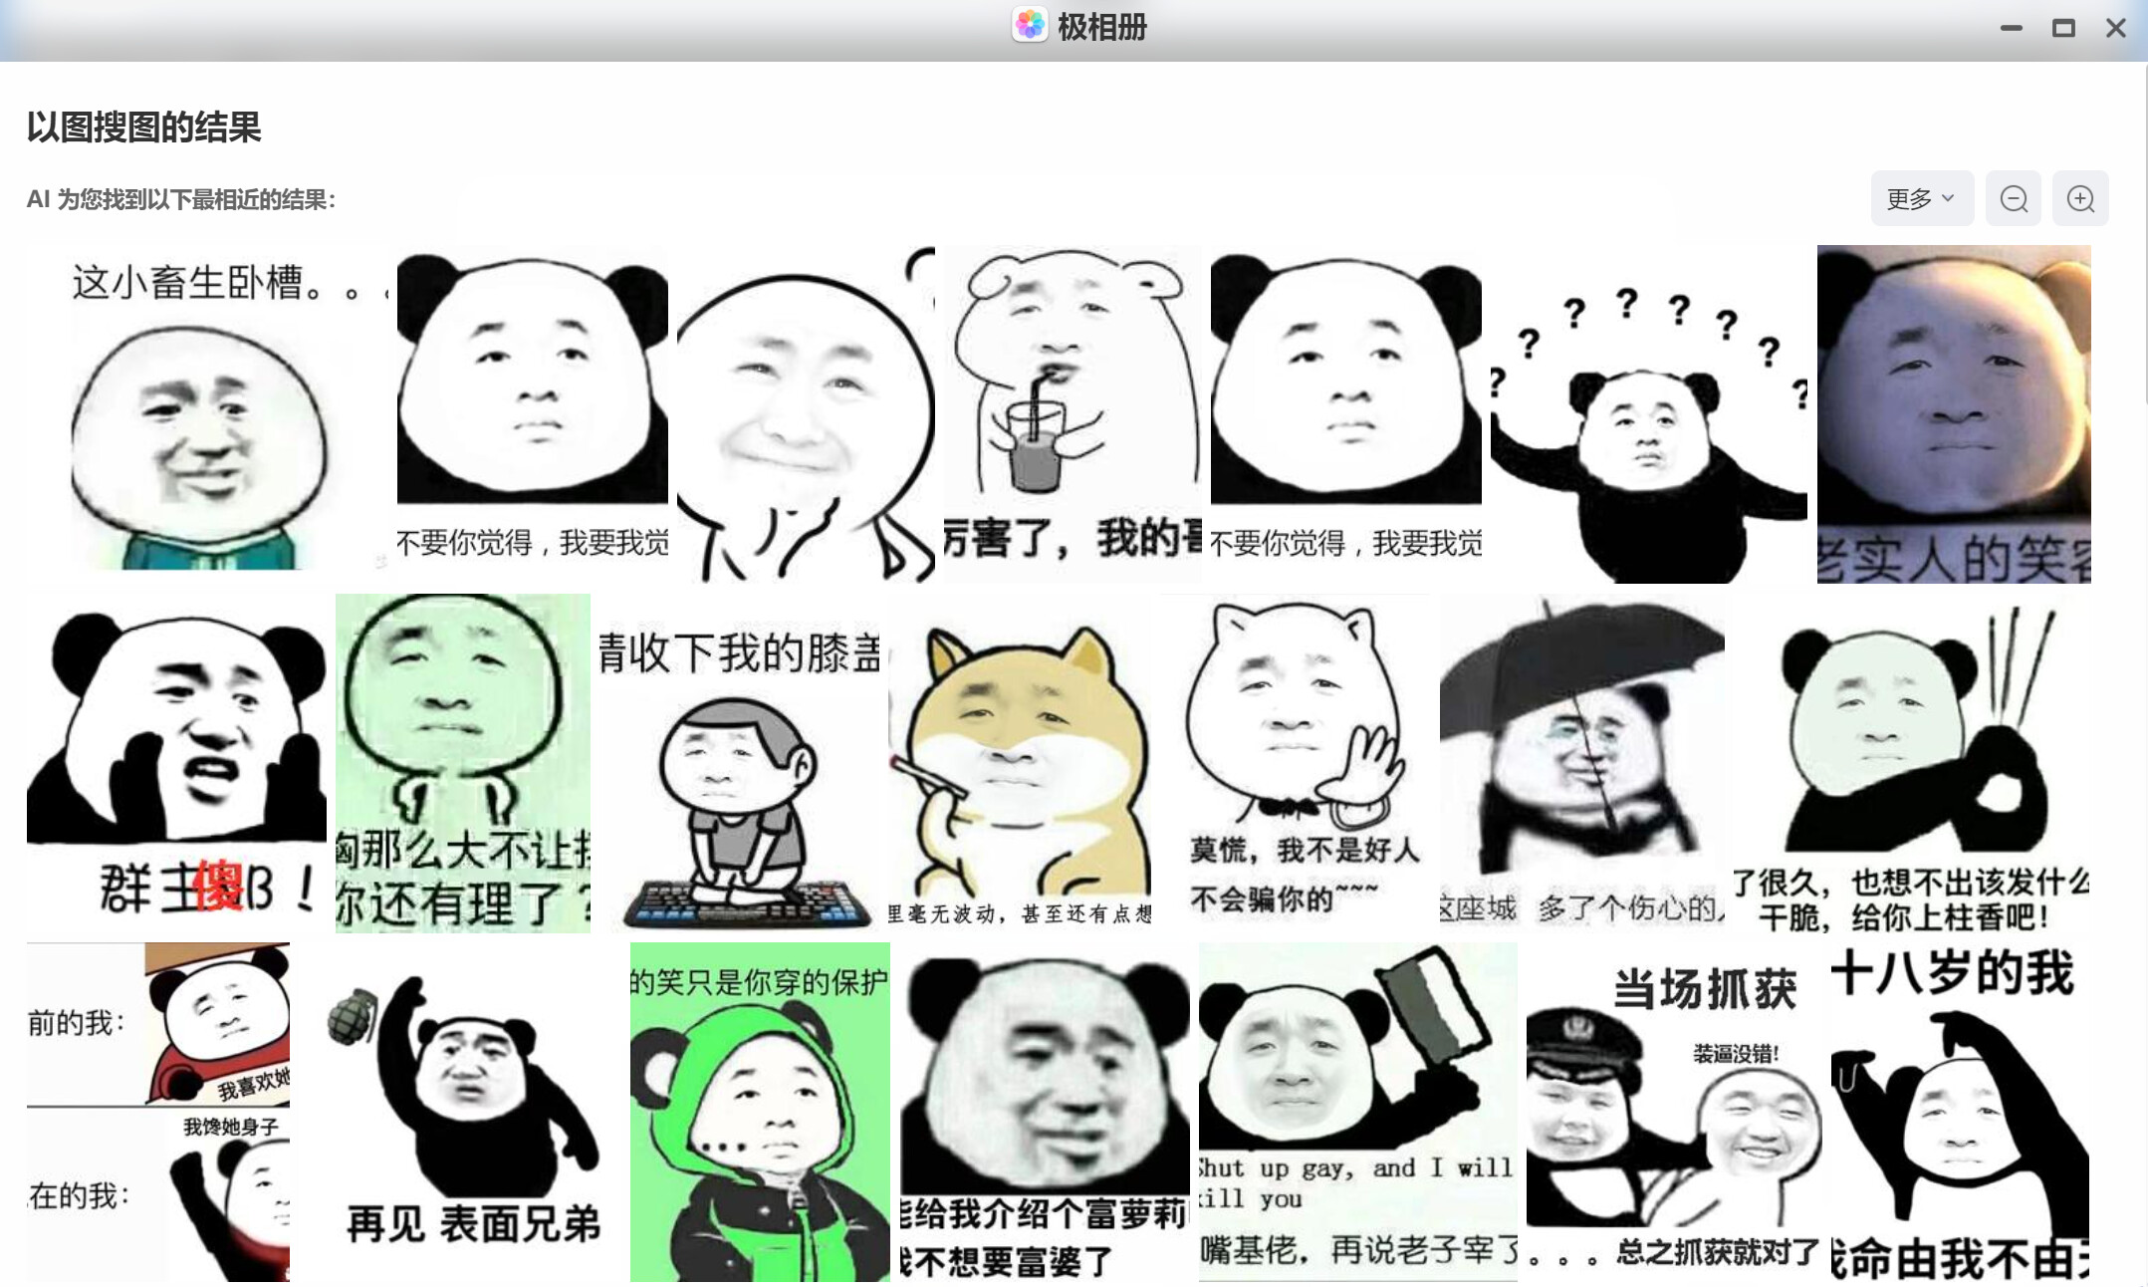Open the 当场抓获 police meme
The height and width of the screenshot is (1287, 2148).
click(1673, 1111)
